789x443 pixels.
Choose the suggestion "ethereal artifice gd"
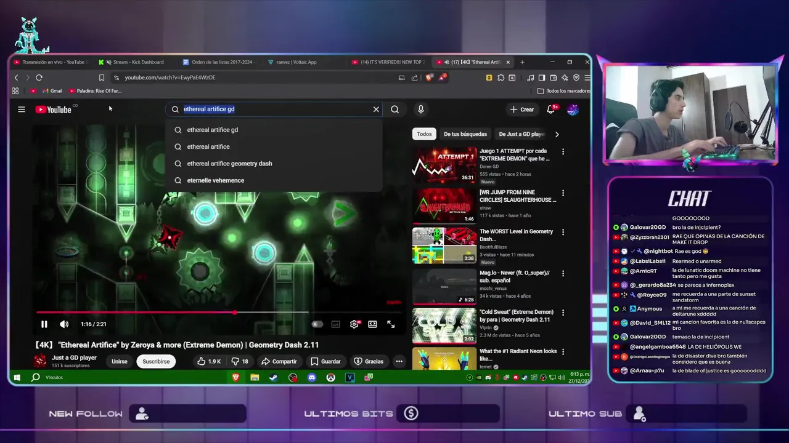(274, 130)
